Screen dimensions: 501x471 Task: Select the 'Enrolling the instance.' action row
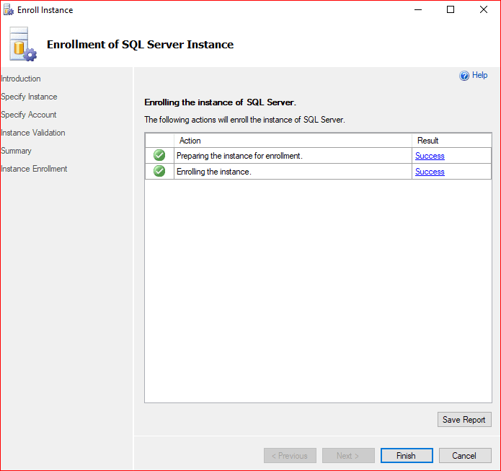pos(288,172)
